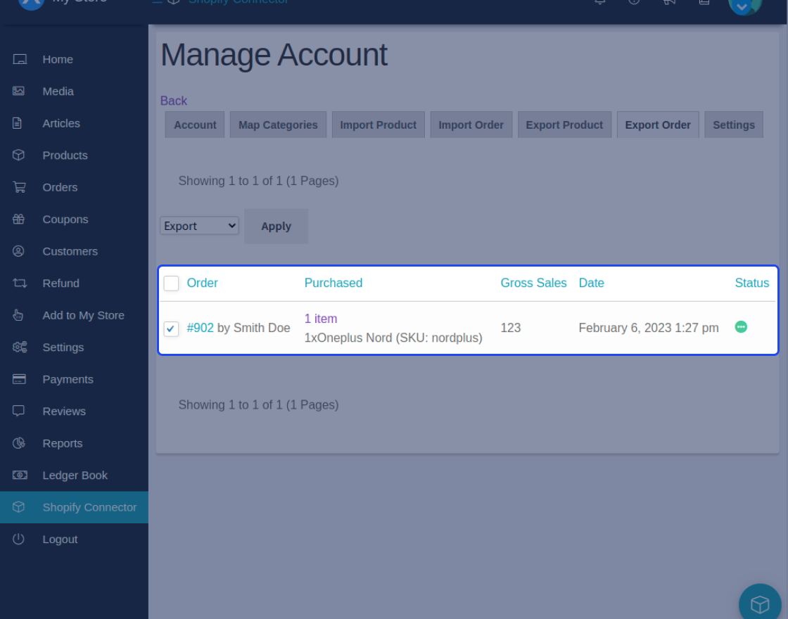Open the floating cube widget at bottom right
The height and width of the screenshot is (619, 788).
pos(760,604)
